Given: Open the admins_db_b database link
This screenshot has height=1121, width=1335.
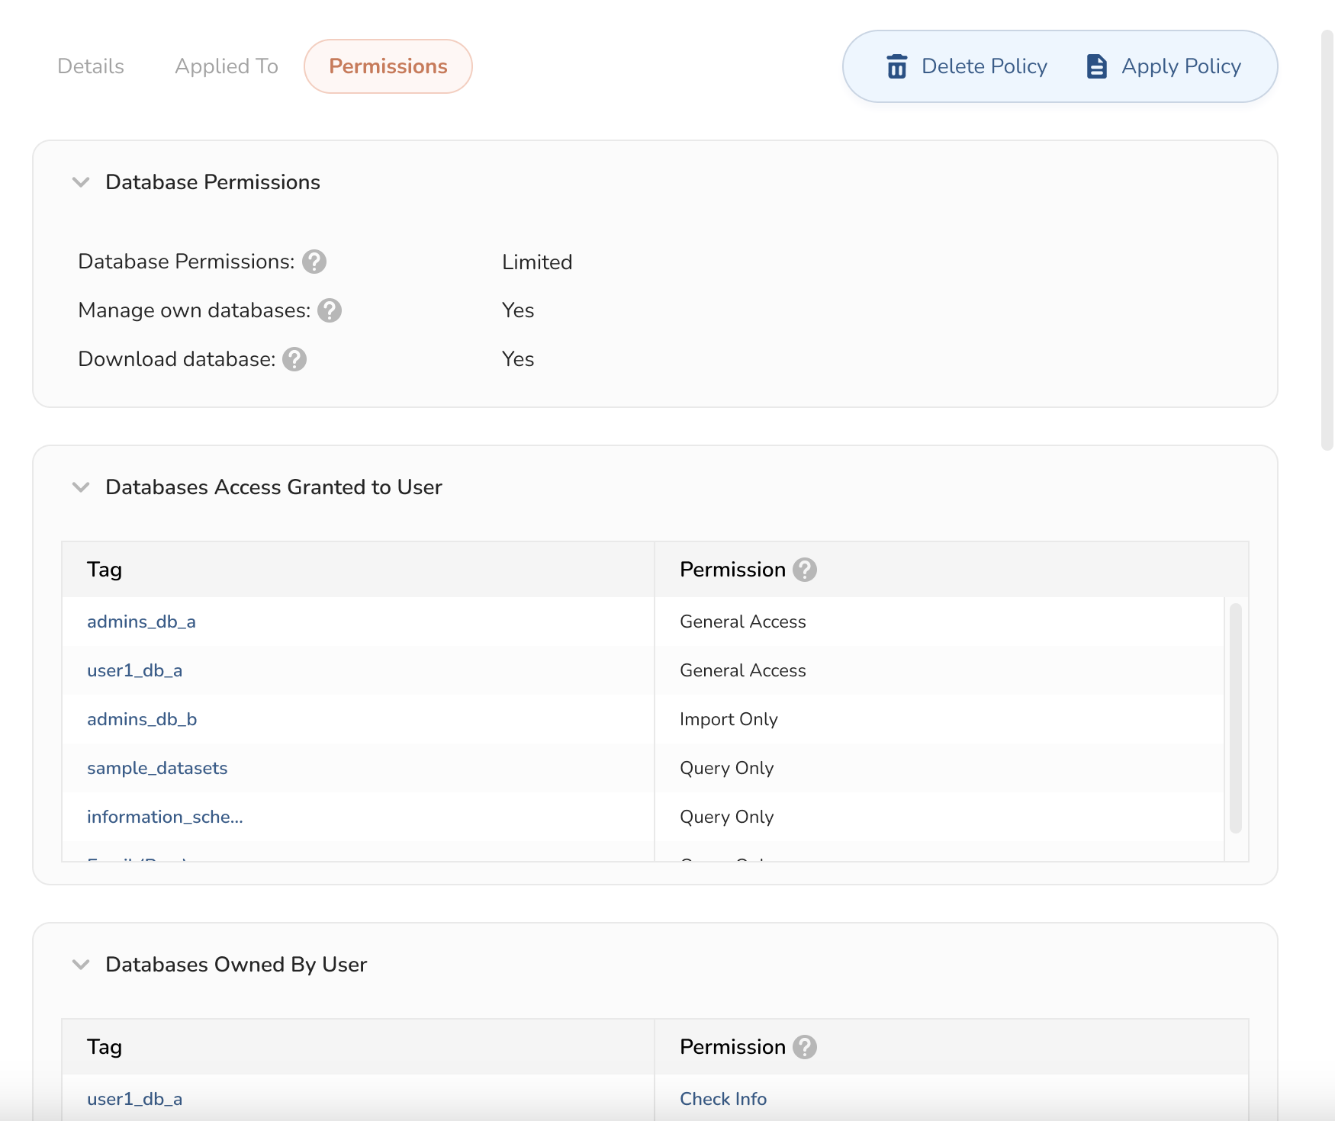Looking at the screenshot, I should (x=142, y=719).
